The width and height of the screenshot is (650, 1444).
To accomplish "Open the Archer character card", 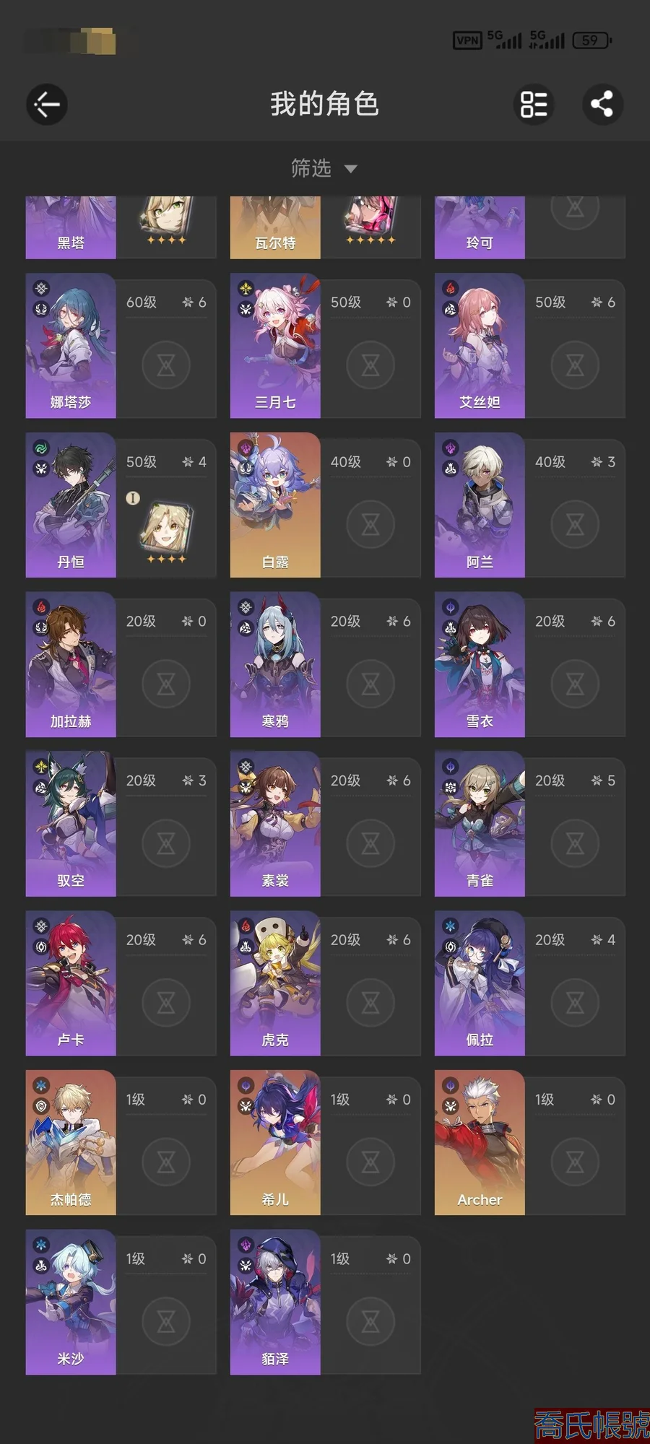I will point(530,1143).
